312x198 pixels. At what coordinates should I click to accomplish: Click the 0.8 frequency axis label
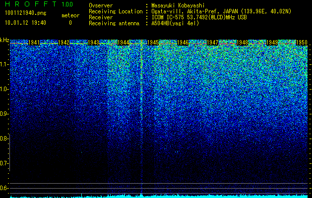pos(4,139)
